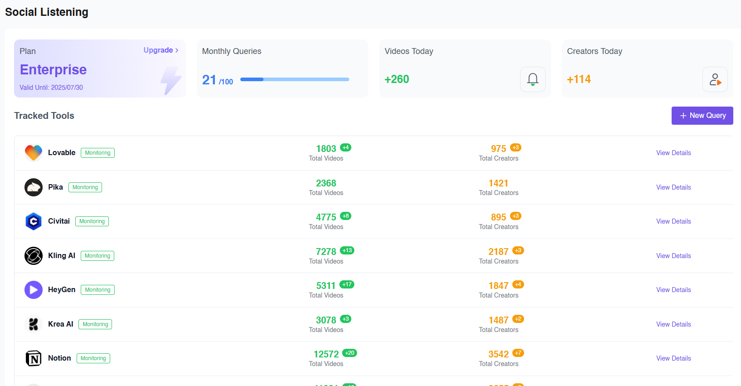Viewport: 741px width, 386px height.
Task: Click the Civitai hexagon logo icon
Action: click(34, 221)
